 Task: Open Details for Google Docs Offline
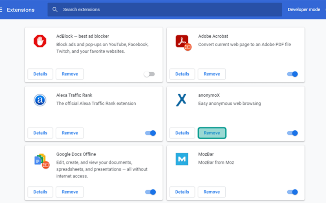pyautogui.click(x=40, y=192)
